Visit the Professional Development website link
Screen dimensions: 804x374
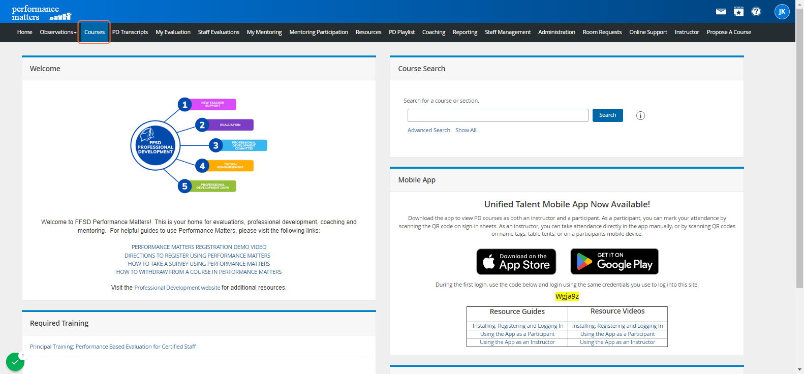pos(177,288)
